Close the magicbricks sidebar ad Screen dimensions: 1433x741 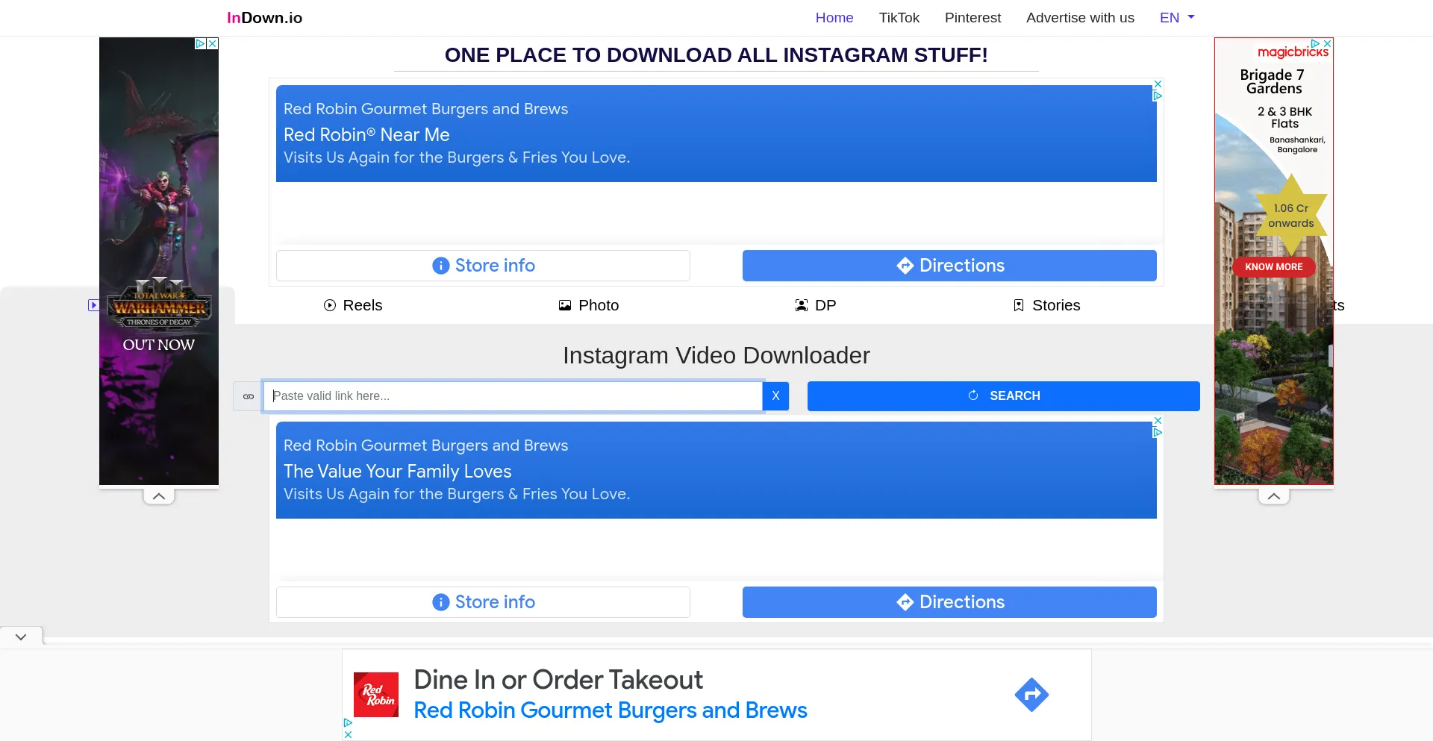1327,44
